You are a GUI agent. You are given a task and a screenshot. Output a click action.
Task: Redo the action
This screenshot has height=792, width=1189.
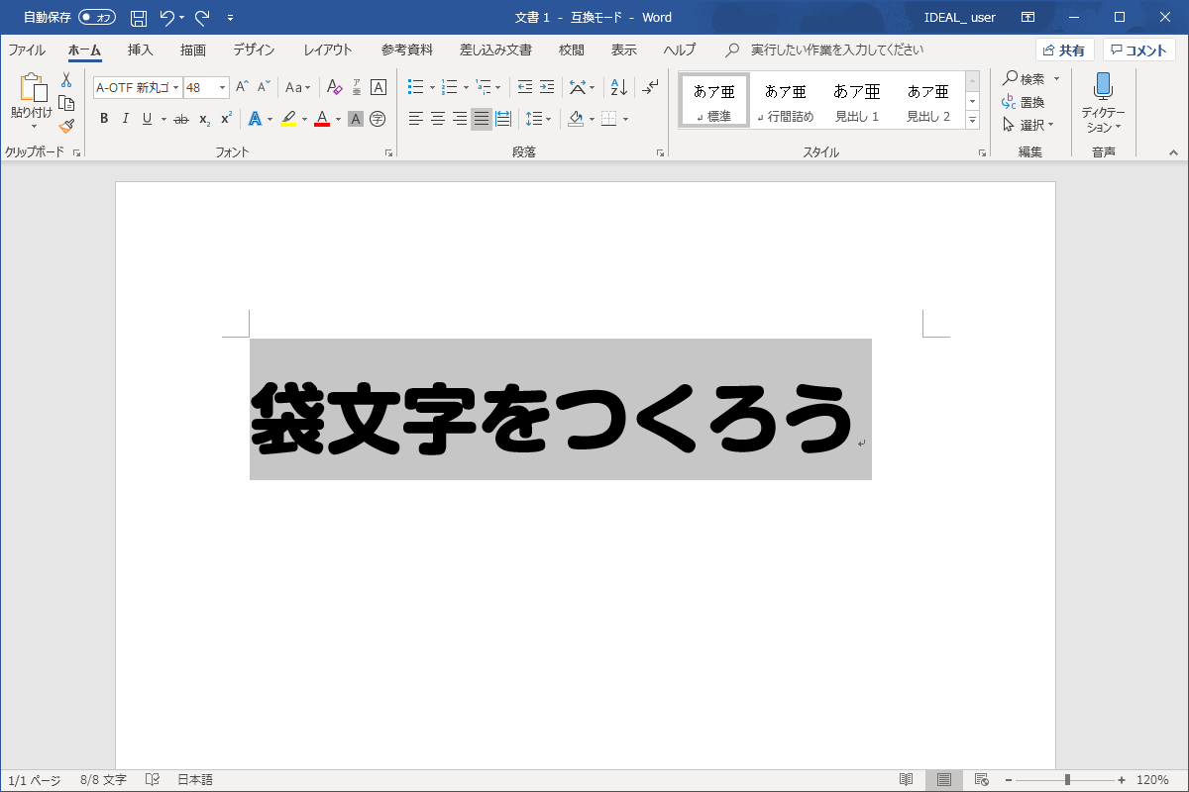point(202,18)
